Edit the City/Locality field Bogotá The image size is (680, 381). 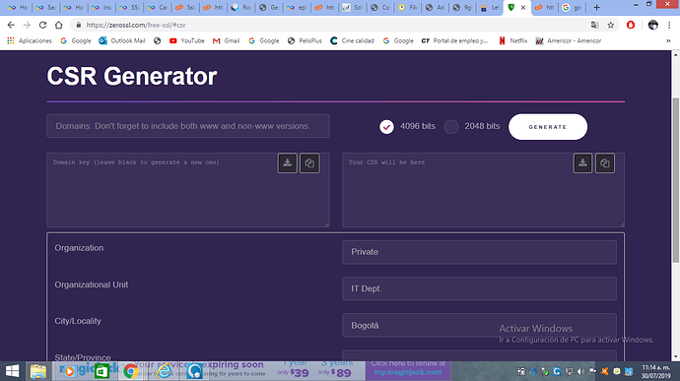pyautogui.click(x=479, y=325)
